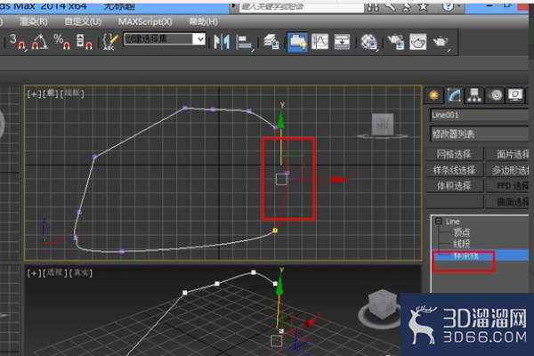Open Edit Named Selection Sets

click(110, 42)
